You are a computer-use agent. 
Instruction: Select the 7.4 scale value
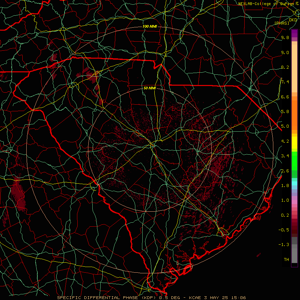point(285,82)
